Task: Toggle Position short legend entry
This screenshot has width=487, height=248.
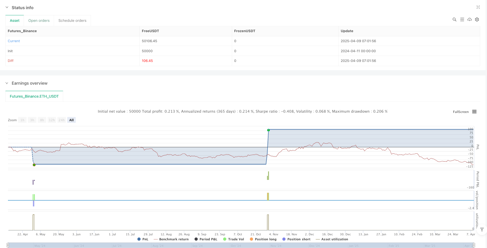Action: click(x=296, y=239)
